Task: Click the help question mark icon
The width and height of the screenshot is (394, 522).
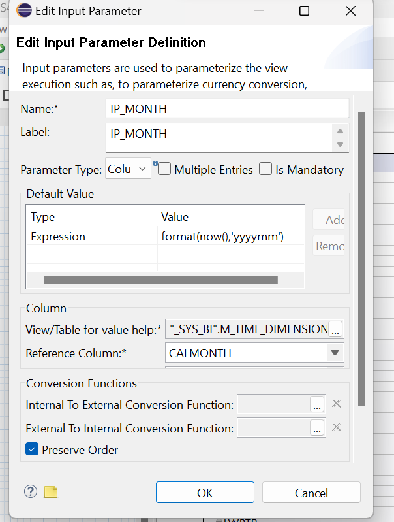Action: point(31,492)
